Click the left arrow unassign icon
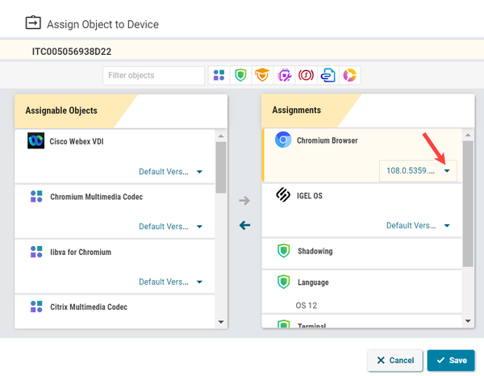The image size is (484, 376). 245,225
